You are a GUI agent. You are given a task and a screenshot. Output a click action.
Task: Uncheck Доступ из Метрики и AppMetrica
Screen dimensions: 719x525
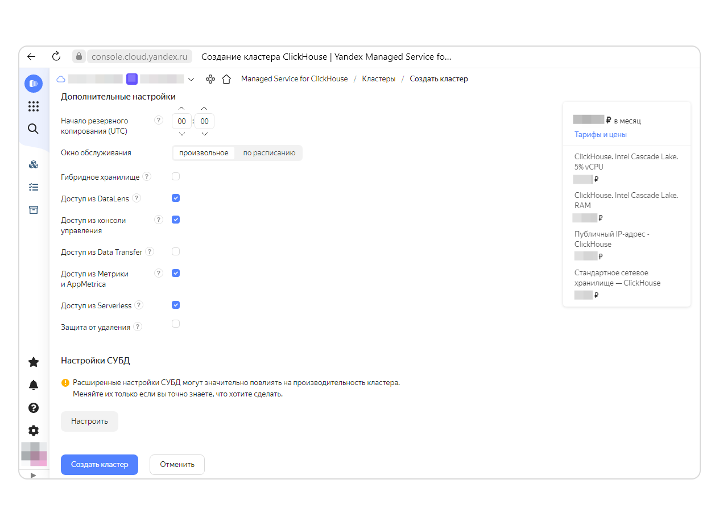[176, 273]
